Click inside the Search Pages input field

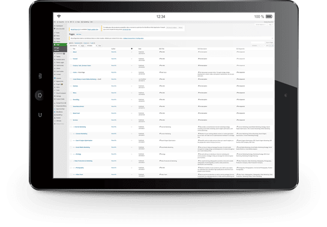[x=257, y=43]
